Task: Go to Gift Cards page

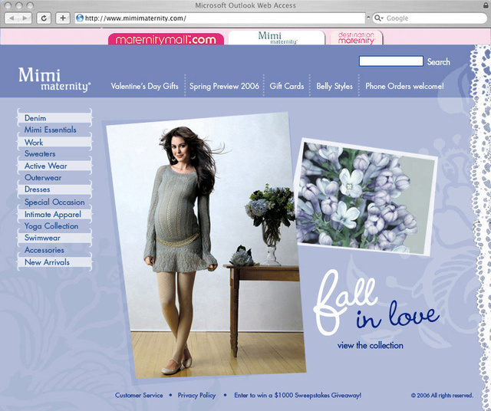Action: tap(287, 87)
